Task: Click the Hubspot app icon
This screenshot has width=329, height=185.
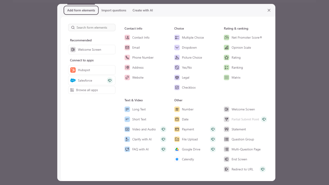Action: (x=73, y=70)
